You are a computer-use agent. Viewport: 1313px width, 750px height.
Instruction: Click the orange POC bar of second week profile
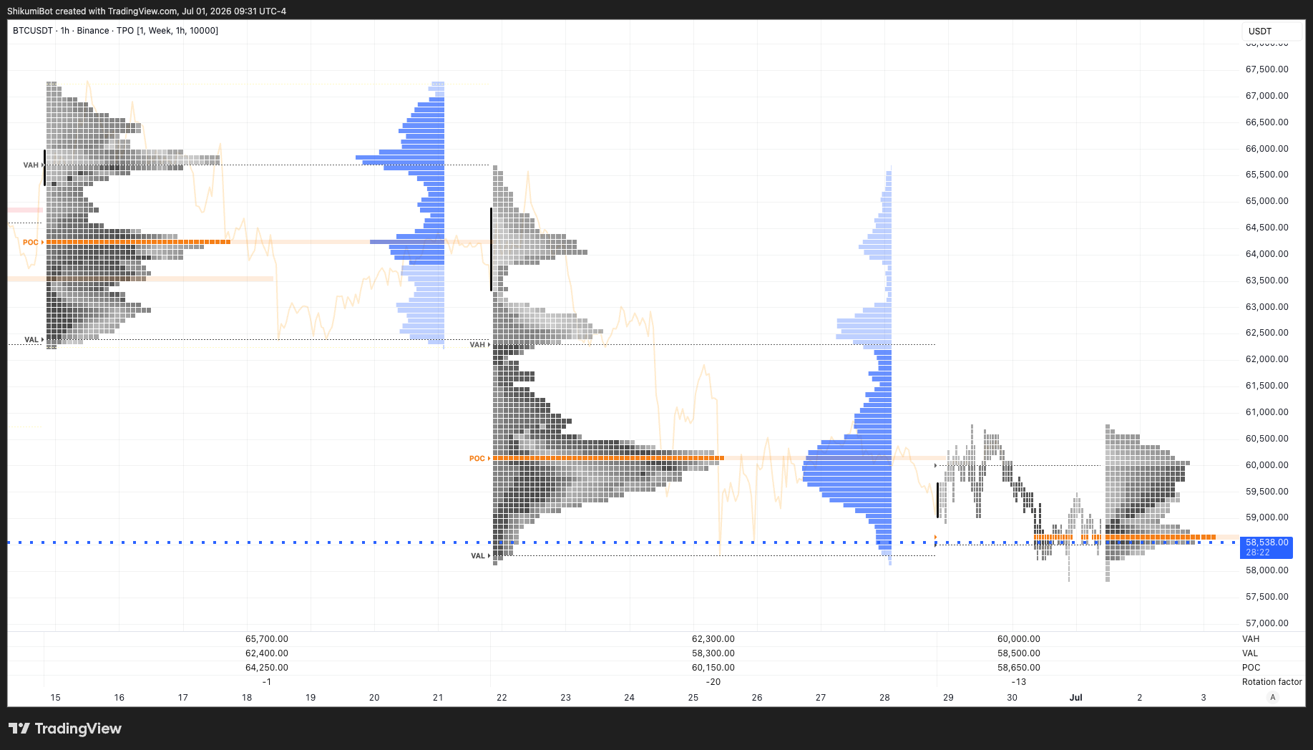(608, 458)
